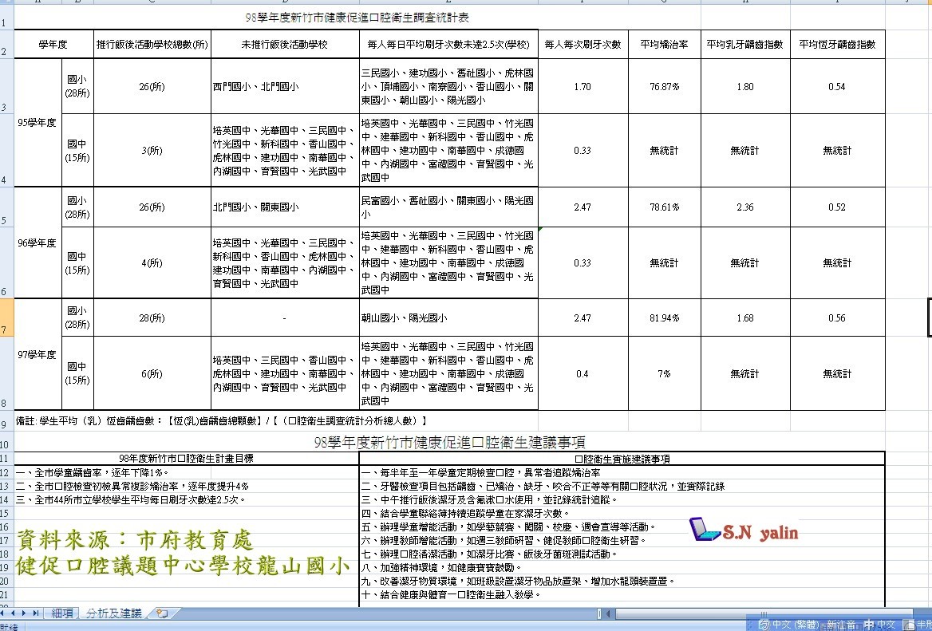Select the cell containing 6(所)
The image size is (932, 631).
pyautogui.click(x=152, y=373)
